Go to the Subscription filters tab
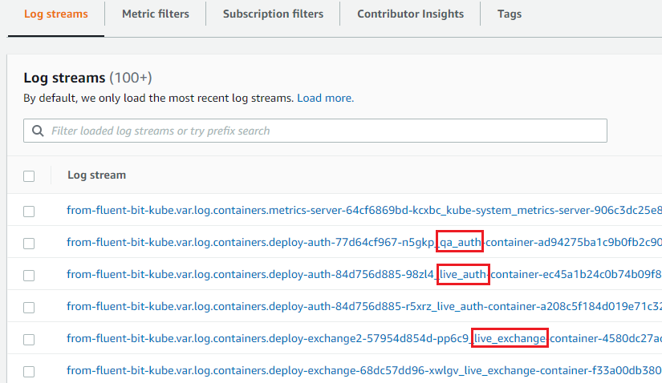This screenshot has height=383, width=662. [273, 14]
